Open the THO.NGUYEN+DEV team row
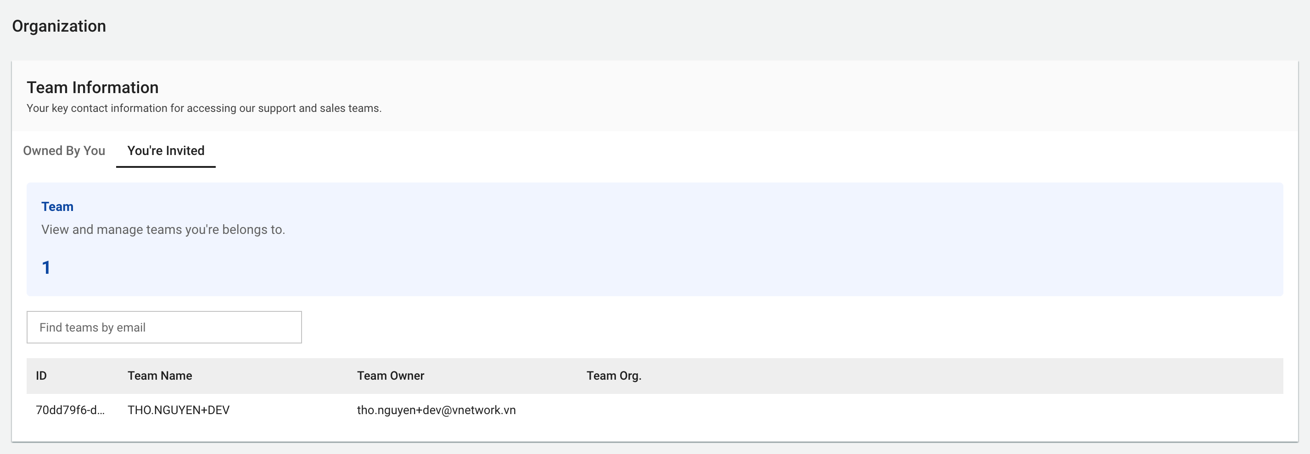 point(655,410)
